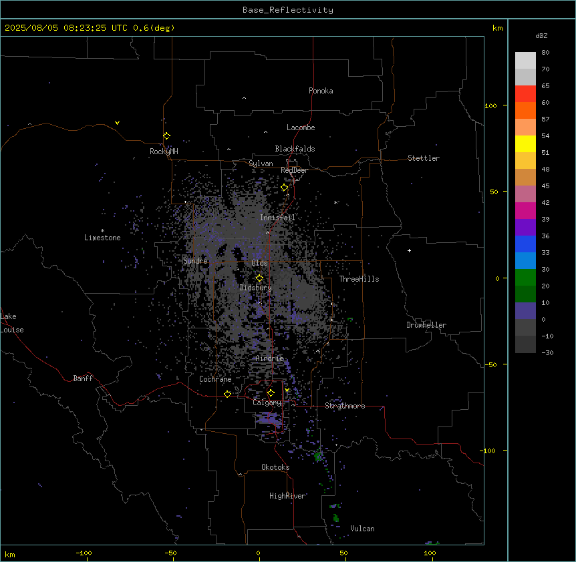Screen dimensions: 576x562
Task: Select the slate purple 0-10 dBZ swatch
Action: 525,311
